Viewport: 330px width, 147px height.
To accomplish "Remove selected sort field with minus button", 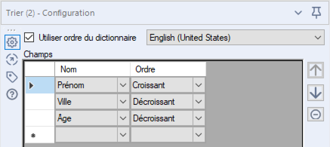I will 316,114.
